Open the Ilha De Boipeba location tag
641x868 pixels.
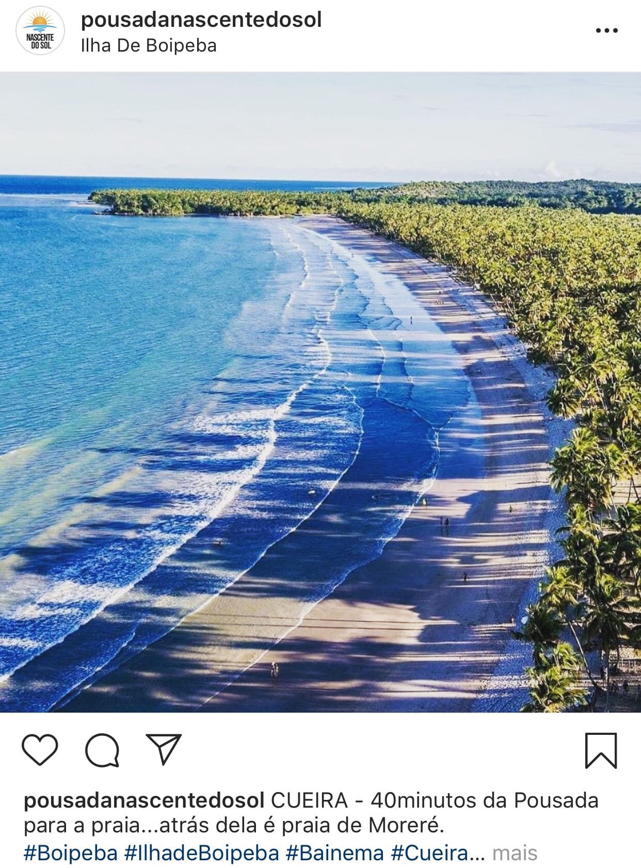(x=149, y=46)
